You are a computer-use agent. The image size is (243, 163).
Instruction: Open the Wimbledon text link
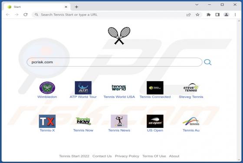coord(47,97)
